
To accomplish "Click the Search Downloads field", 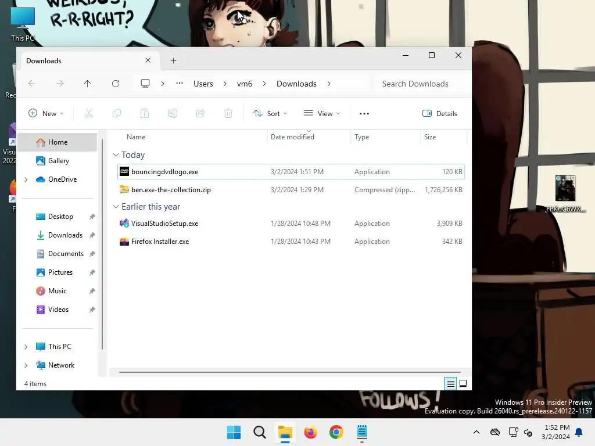I will click(421, 84).
